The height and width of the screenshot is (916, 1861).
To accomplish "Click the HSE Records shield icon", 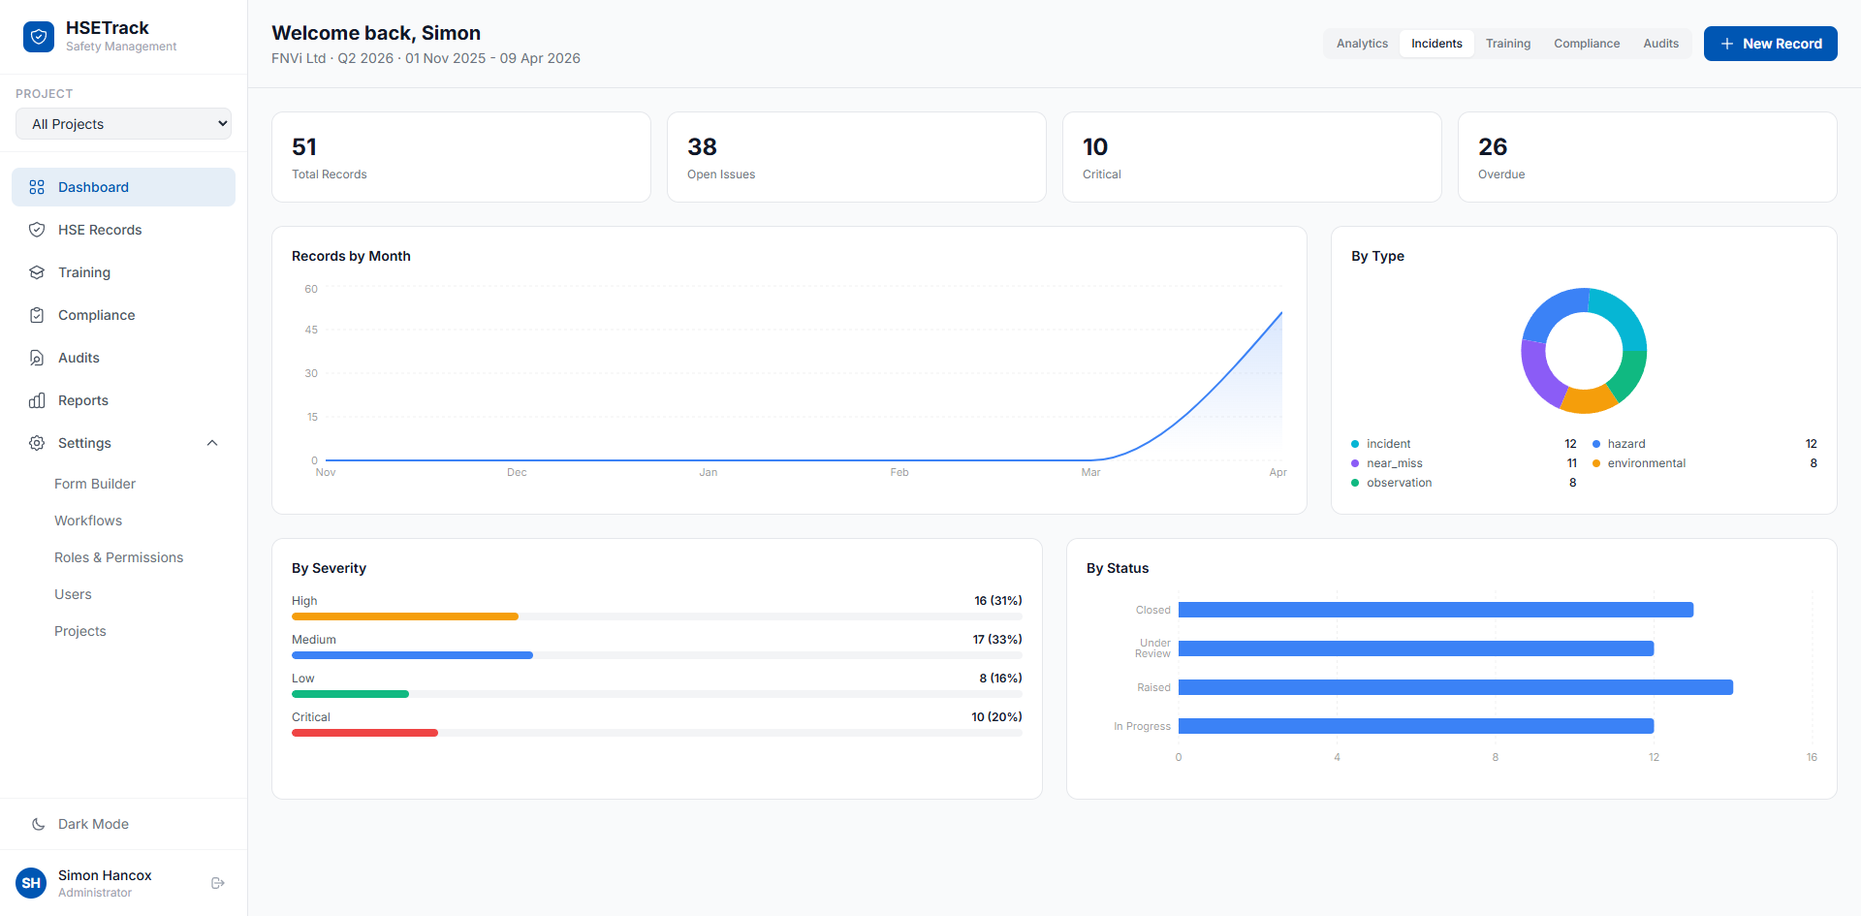I will click(37, 230).
